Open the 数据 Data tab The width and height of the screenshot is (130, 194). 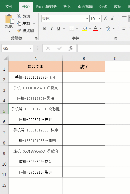pos(117,7)
